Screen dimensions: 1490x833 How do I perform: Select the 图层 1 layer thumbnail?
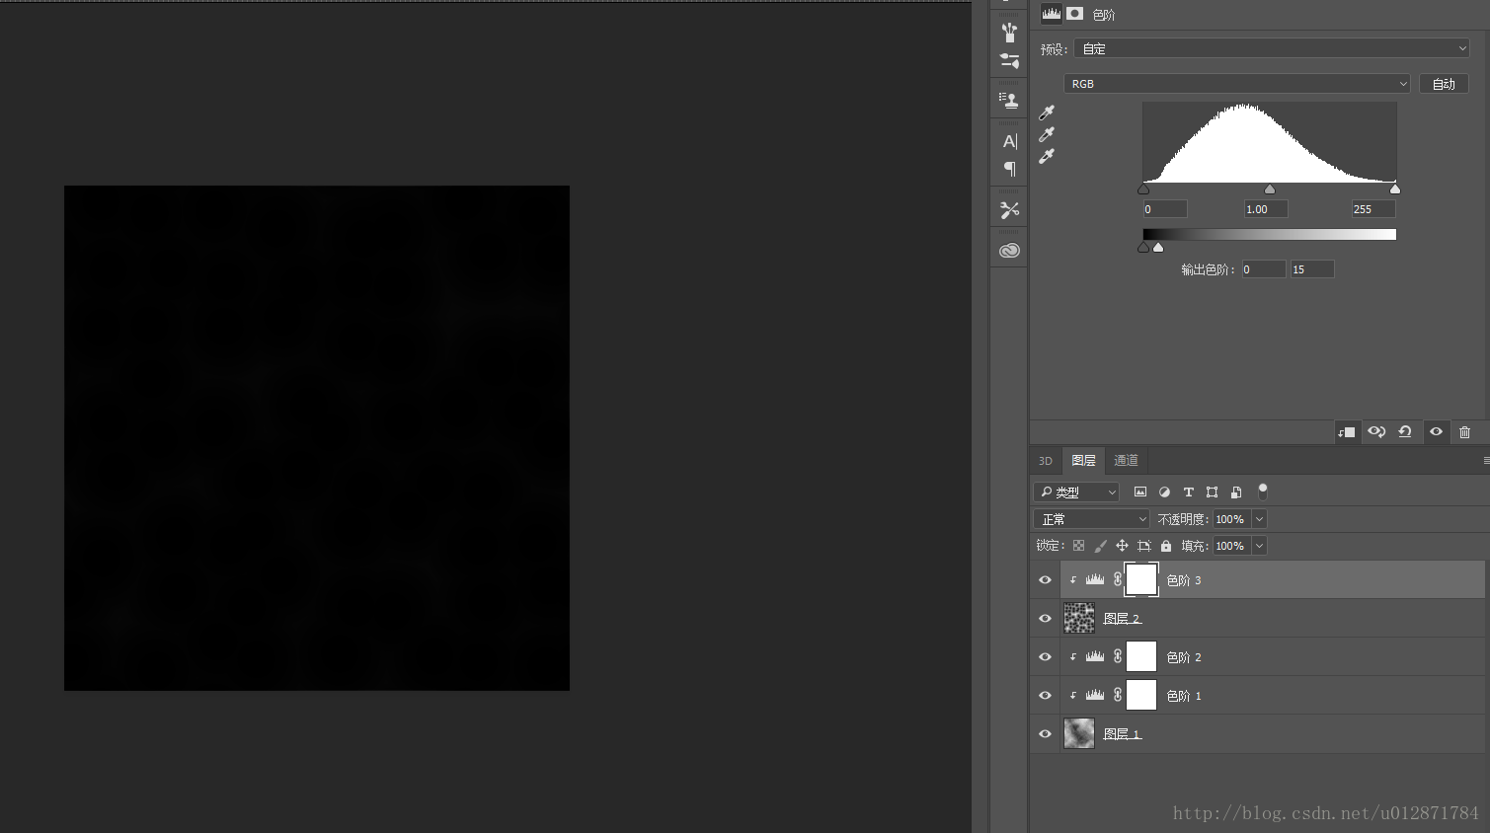(1079, 734)
